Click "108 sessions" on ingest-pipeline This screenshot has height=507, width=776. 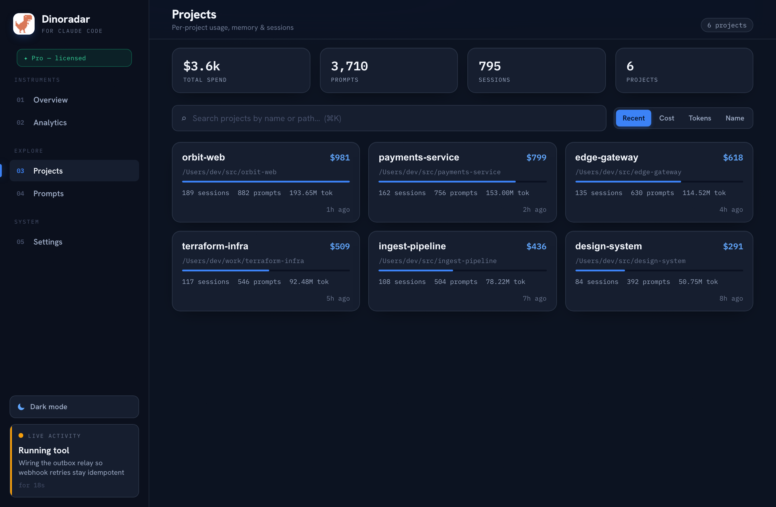click(402, 282)
